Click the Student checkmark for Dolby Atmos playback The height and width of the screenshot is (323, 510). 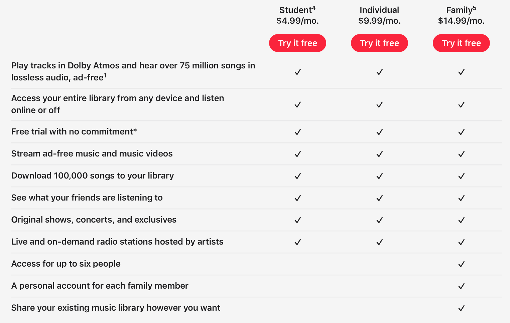[297, 72]
